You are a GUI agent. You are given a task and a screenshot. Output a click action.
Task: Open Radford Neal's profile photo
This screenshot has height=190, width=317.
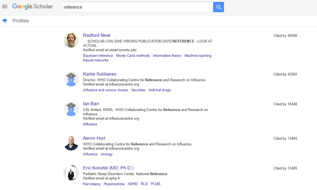click(71, 40)
